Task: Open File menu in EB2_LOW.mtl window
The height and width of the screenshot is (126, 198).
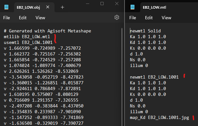Action: coord(133,18)
